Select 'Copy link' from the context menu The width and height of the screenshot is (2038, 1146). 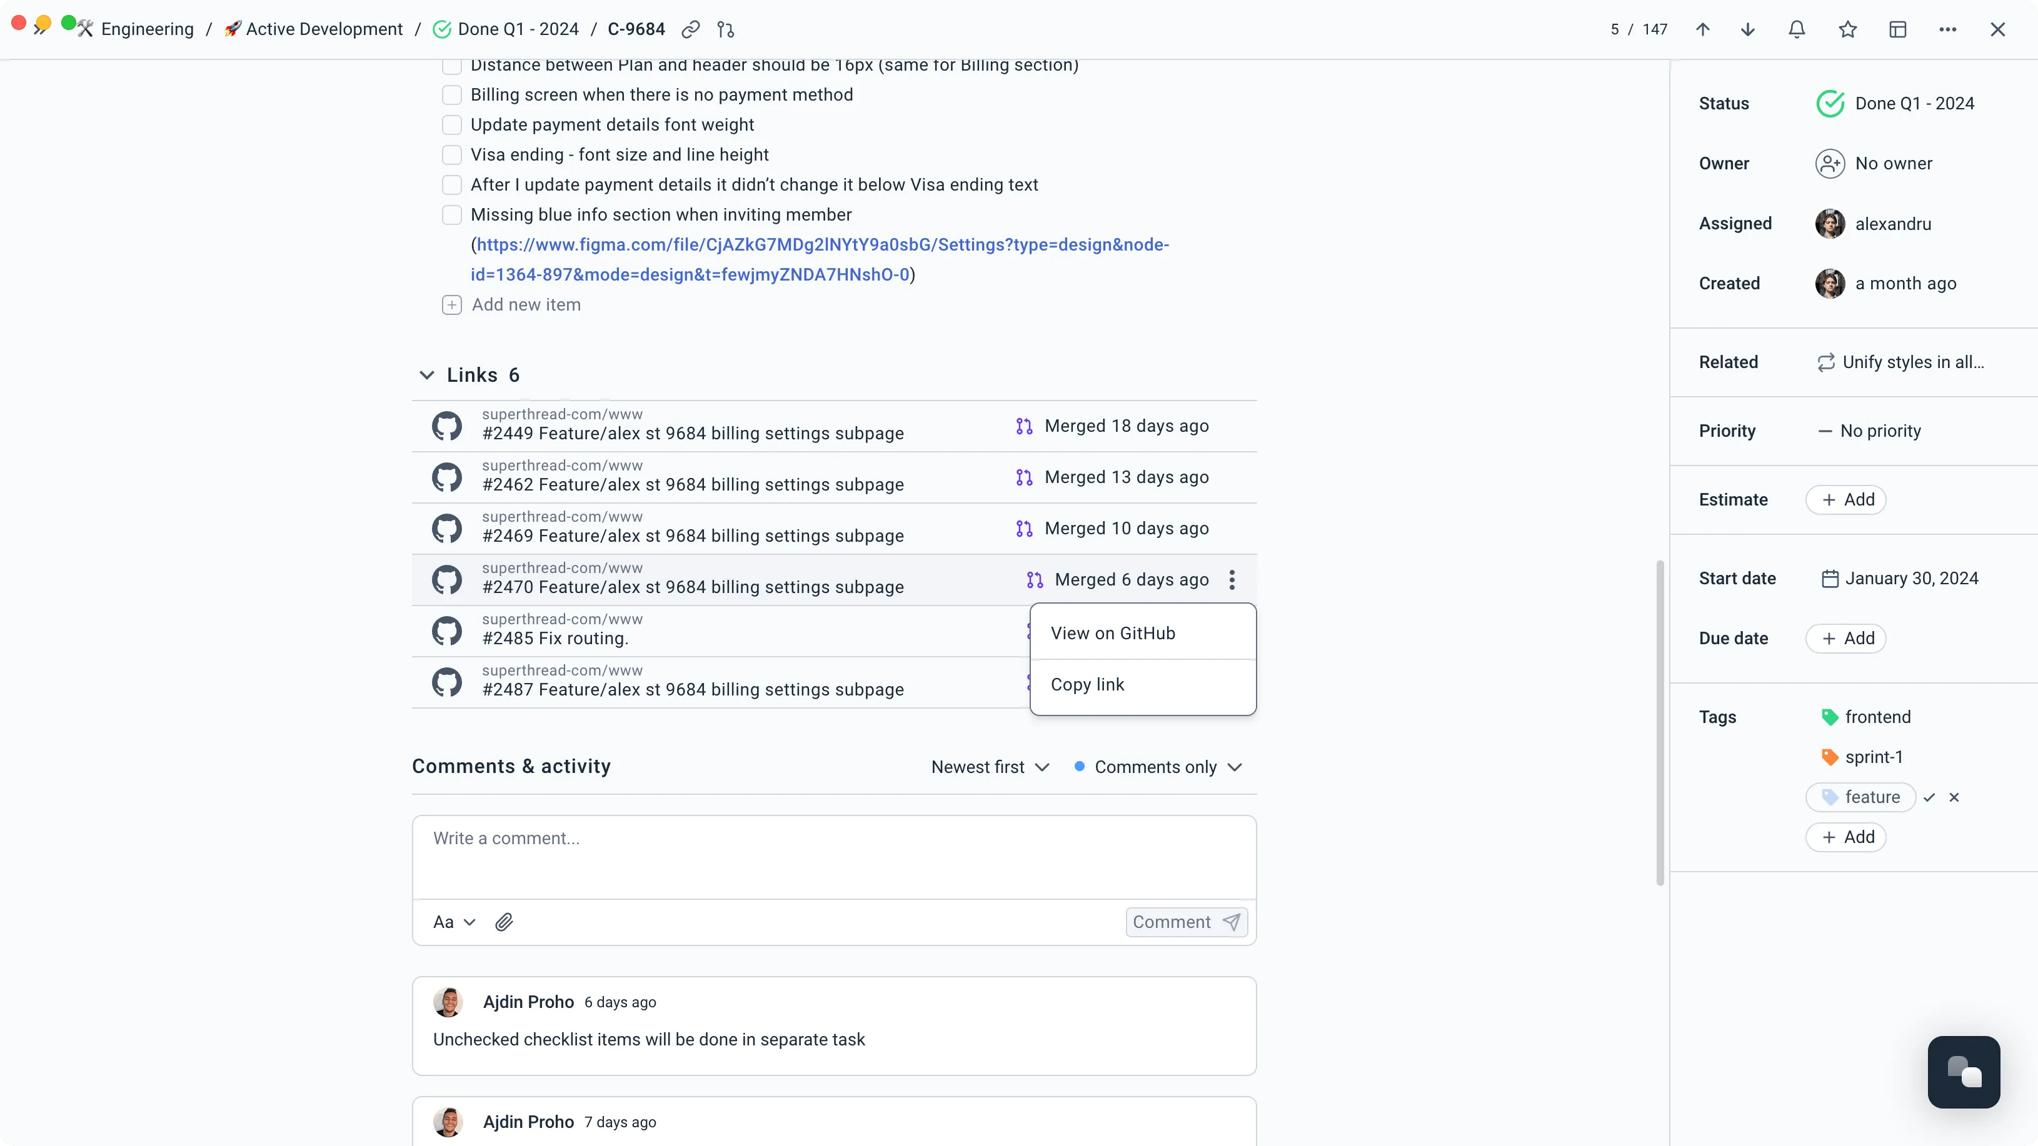point(1088,684)
